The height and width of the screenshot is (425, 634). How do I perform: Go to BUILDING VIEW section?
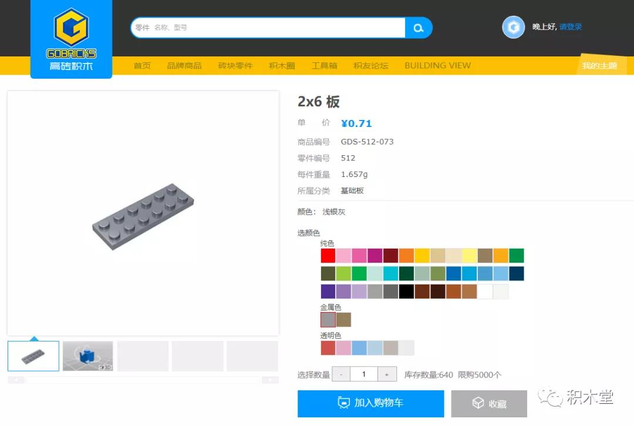point(437,65)
